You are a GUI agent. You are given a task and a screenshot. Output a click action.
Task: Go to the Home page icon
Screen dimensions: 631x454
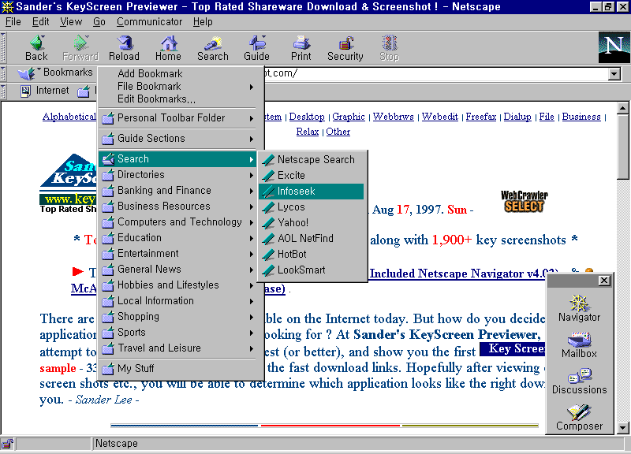(168, 47)
